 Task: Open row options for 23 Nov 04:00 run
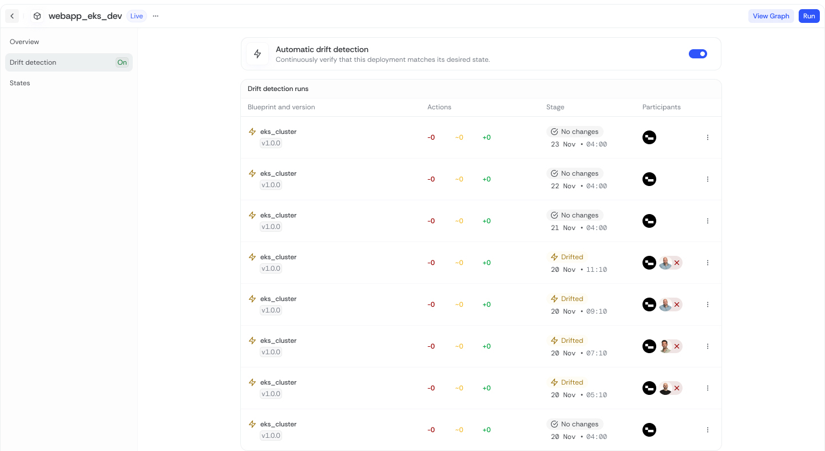click(x=707, y=137)
